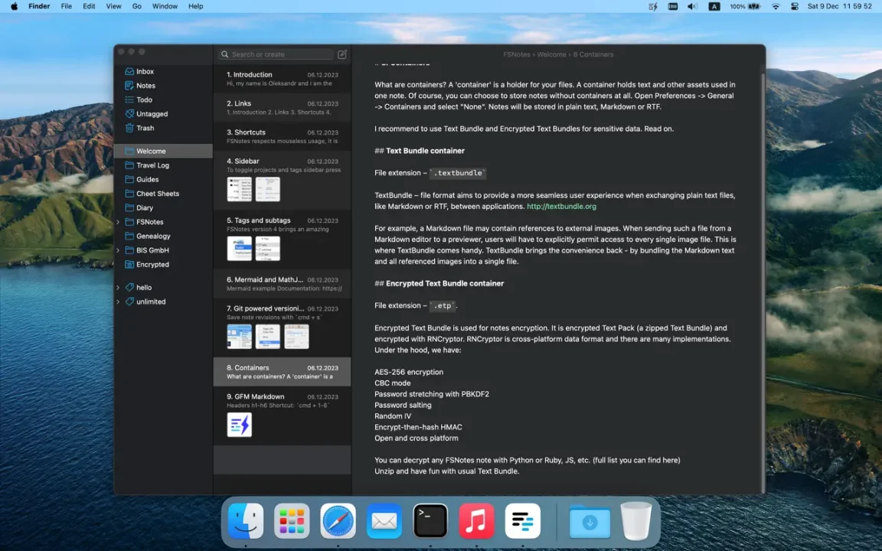Viewport: 882px width, 551px height.
Task: Open the Window menu
Action: (x=165, y=6)
